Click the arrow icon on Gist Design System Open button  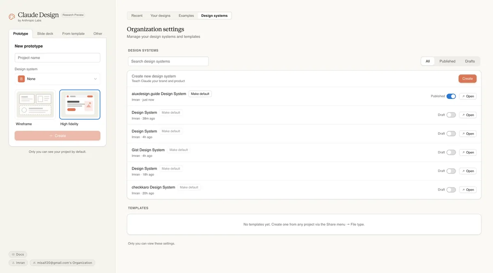463,153
